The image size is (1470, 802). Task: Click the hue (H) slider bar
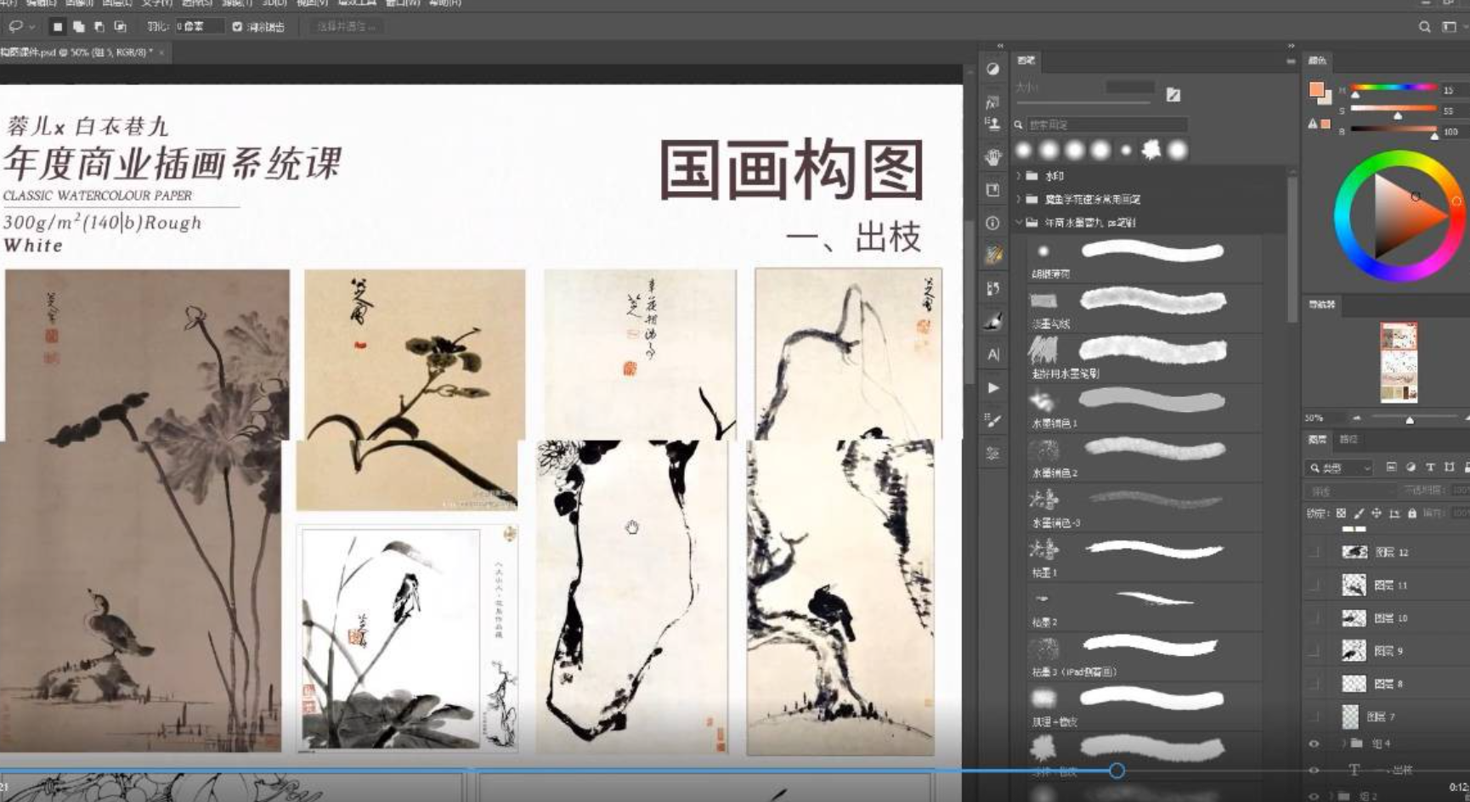[1394, 87]
